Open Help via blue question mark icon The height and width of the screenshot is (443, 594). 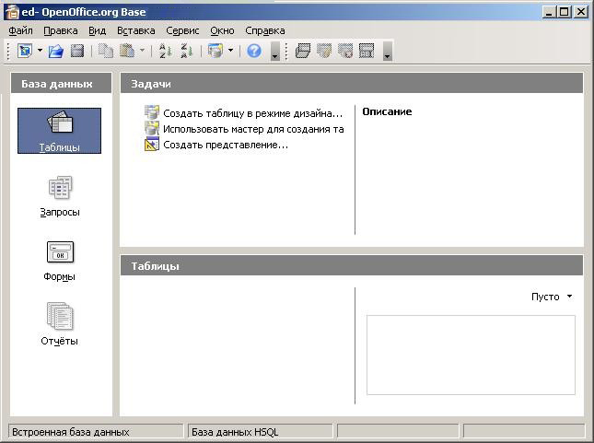(x=254, y=51)
